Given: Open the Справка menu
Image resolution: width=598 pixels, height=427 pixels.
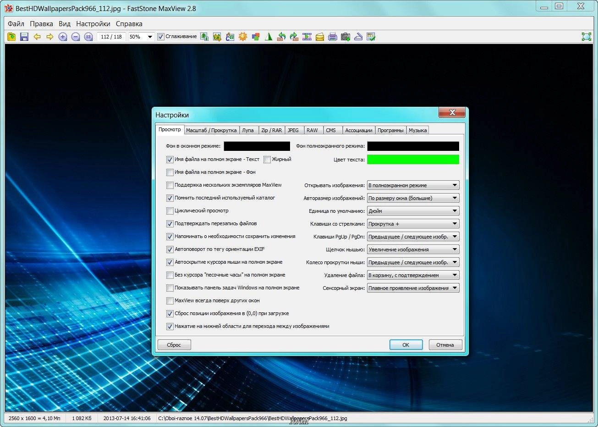Looking at the screenshot, I should click(x=129, y=24).
